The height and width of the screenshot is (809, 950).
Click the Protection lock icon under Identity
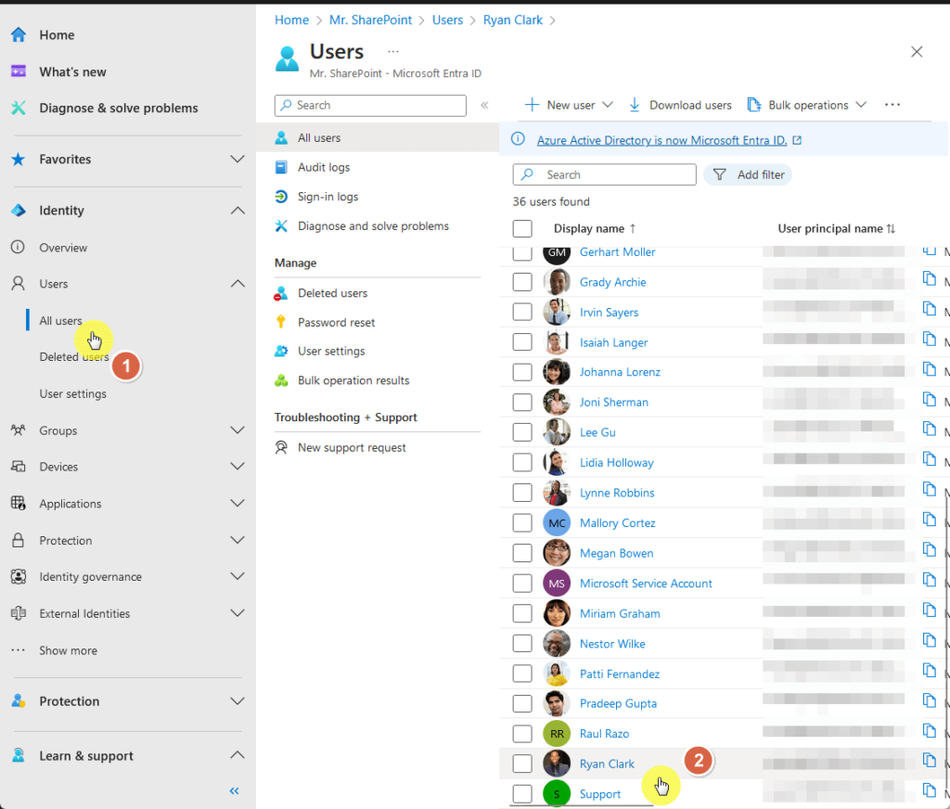[x=19, y=540]
